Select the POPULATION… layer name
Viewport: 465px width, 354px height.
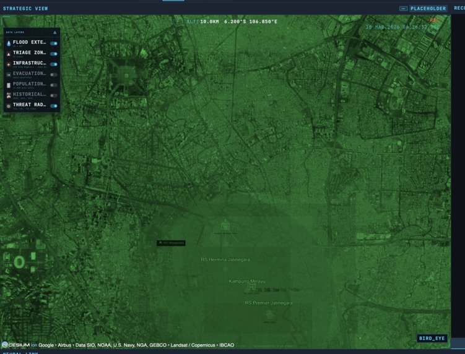pyautogui.click(x=29, y=84)
